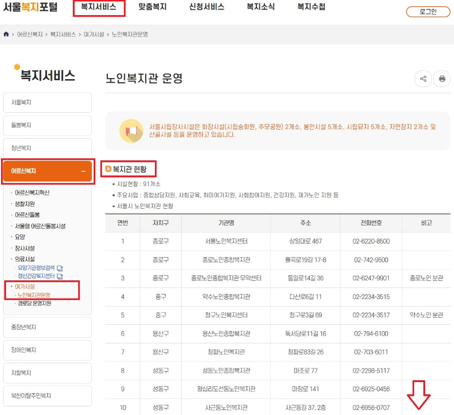Select 의료시설 in the sidebar

coord(25,259)
